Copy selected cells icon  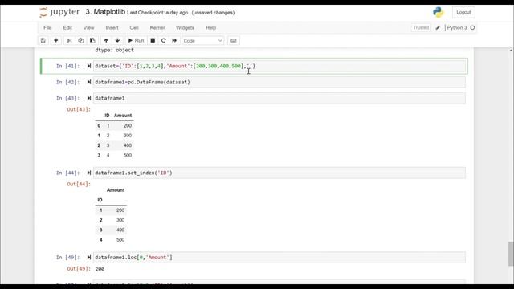coord(80,41)
